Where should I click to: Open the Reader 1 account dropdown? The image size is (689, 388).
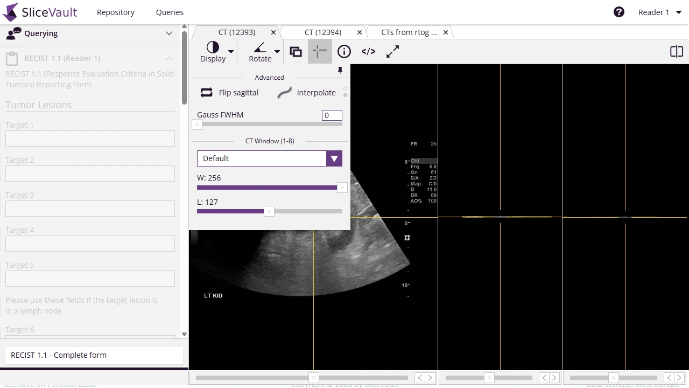pyautogui.click(x=659, y=12)
